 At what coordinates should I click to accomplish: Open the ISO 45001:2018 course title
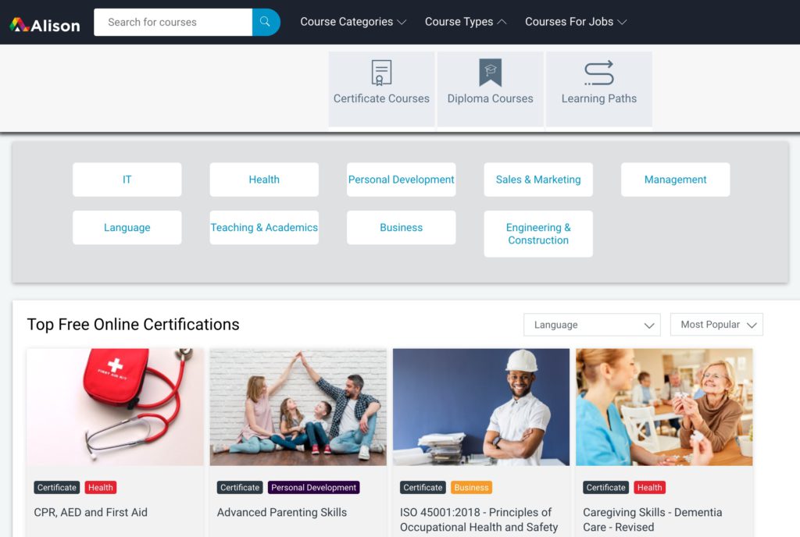click(479, 520)
